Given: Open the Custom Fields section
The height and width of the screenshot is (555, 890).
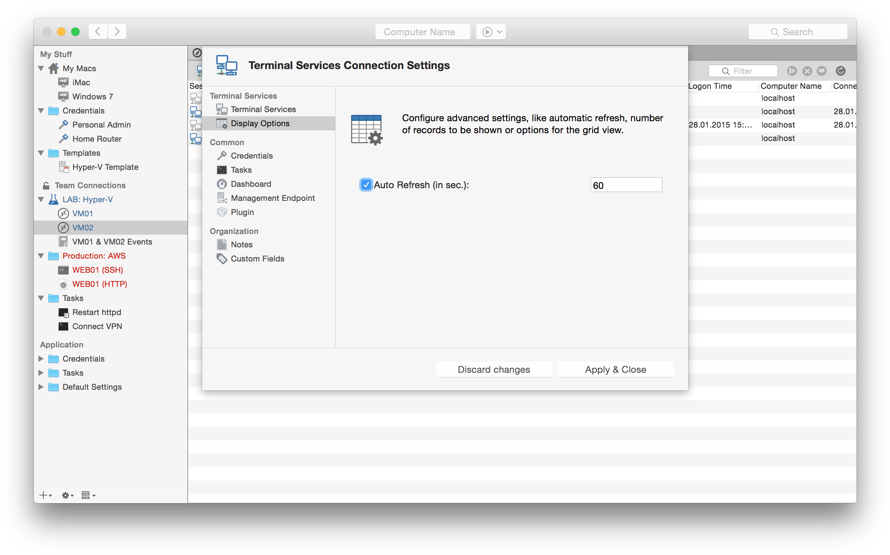Looking at the screenshot, I should point(257,258).
